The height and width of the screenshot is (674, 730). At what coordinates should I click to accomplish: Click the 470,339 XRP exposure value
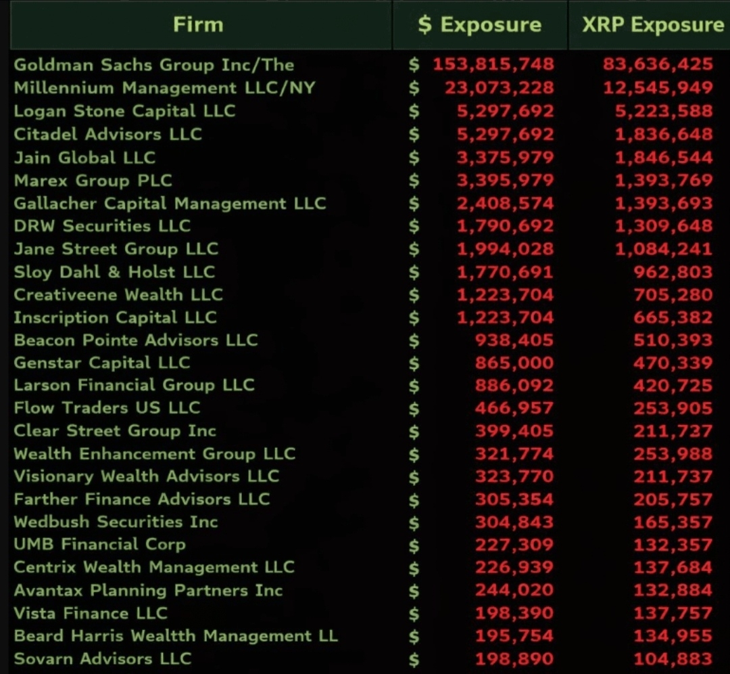pos(673,363)
